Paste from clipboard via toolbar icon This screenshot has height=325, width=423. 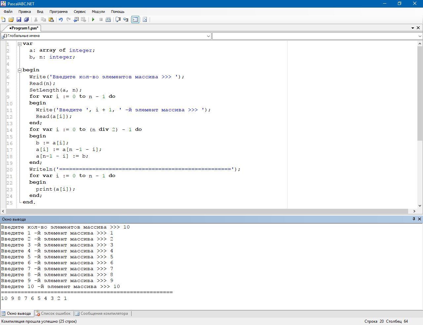coord(51,20)
